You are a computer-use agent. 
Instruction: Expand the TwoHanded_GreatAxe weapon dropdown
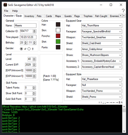120,37
